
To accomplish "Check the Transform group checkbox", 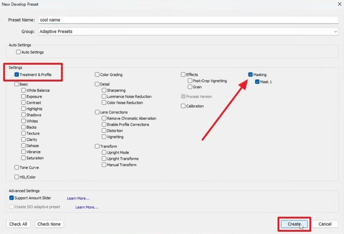I will (97, 146).
